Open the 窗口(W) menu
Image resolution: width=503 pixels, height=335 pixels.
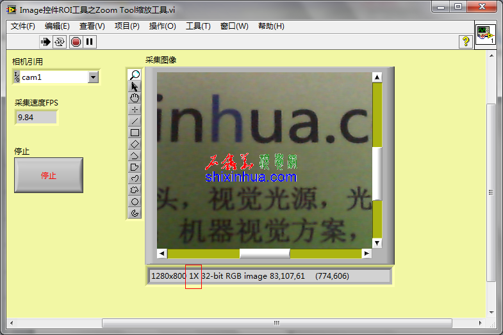tap(234, 26)
